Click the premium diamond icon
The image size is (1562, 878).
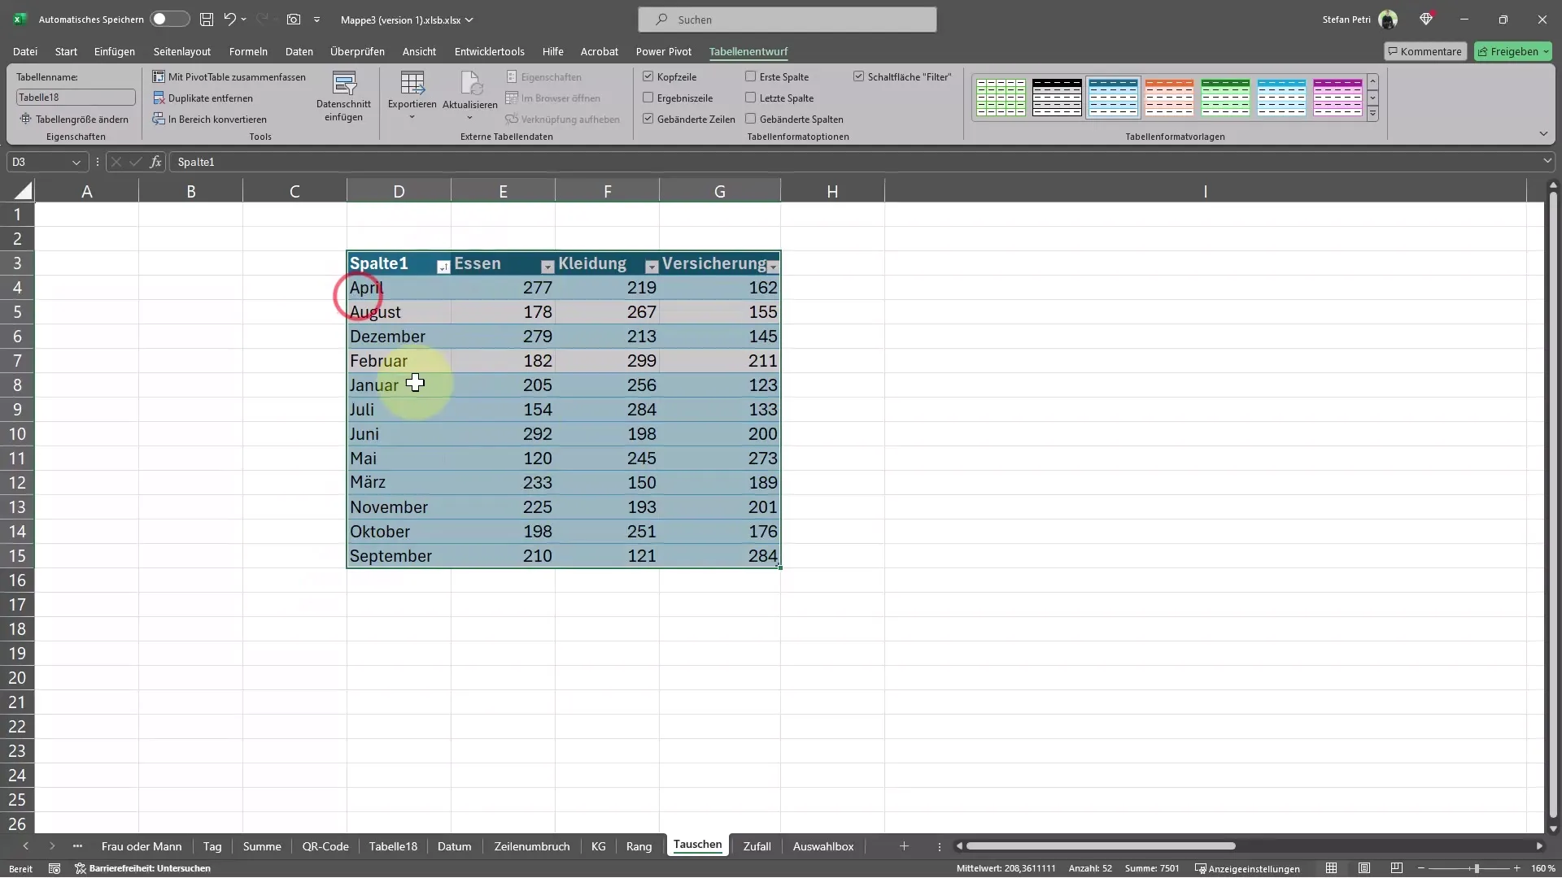tap(1426, 19)
